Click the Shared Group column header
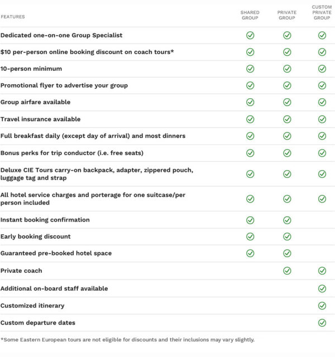 pyautogui.click(x=250, y=15)
